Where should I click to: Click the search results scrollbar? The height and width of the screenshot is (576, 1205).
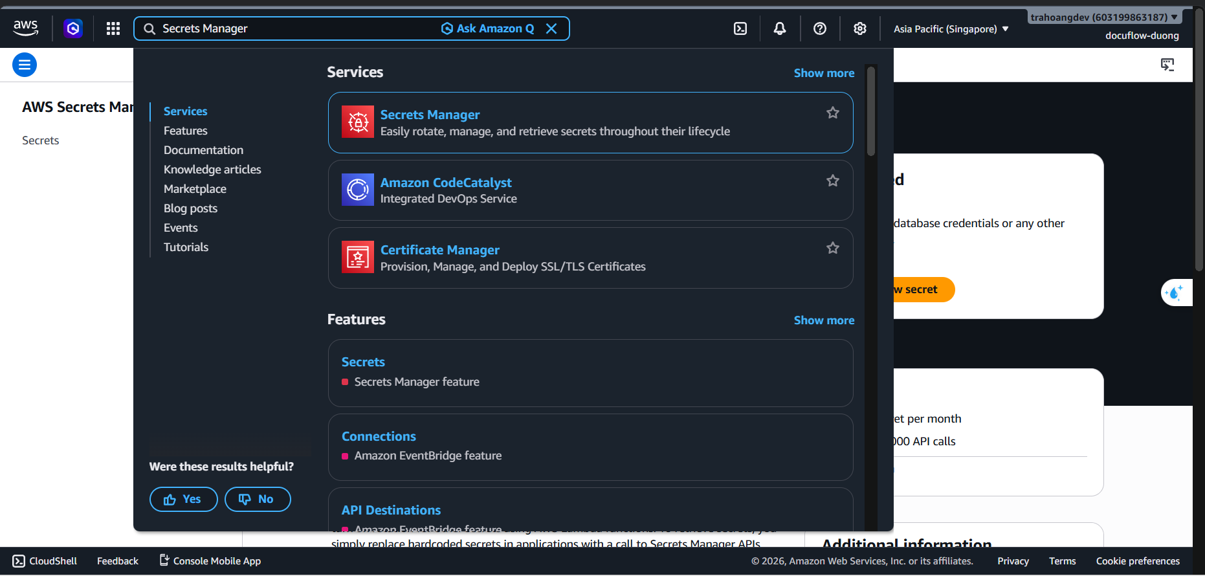(871, 111)
